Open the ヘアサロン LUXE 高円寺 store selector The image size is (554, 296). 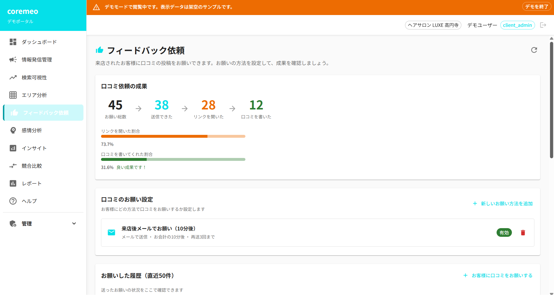coord(433,25)
